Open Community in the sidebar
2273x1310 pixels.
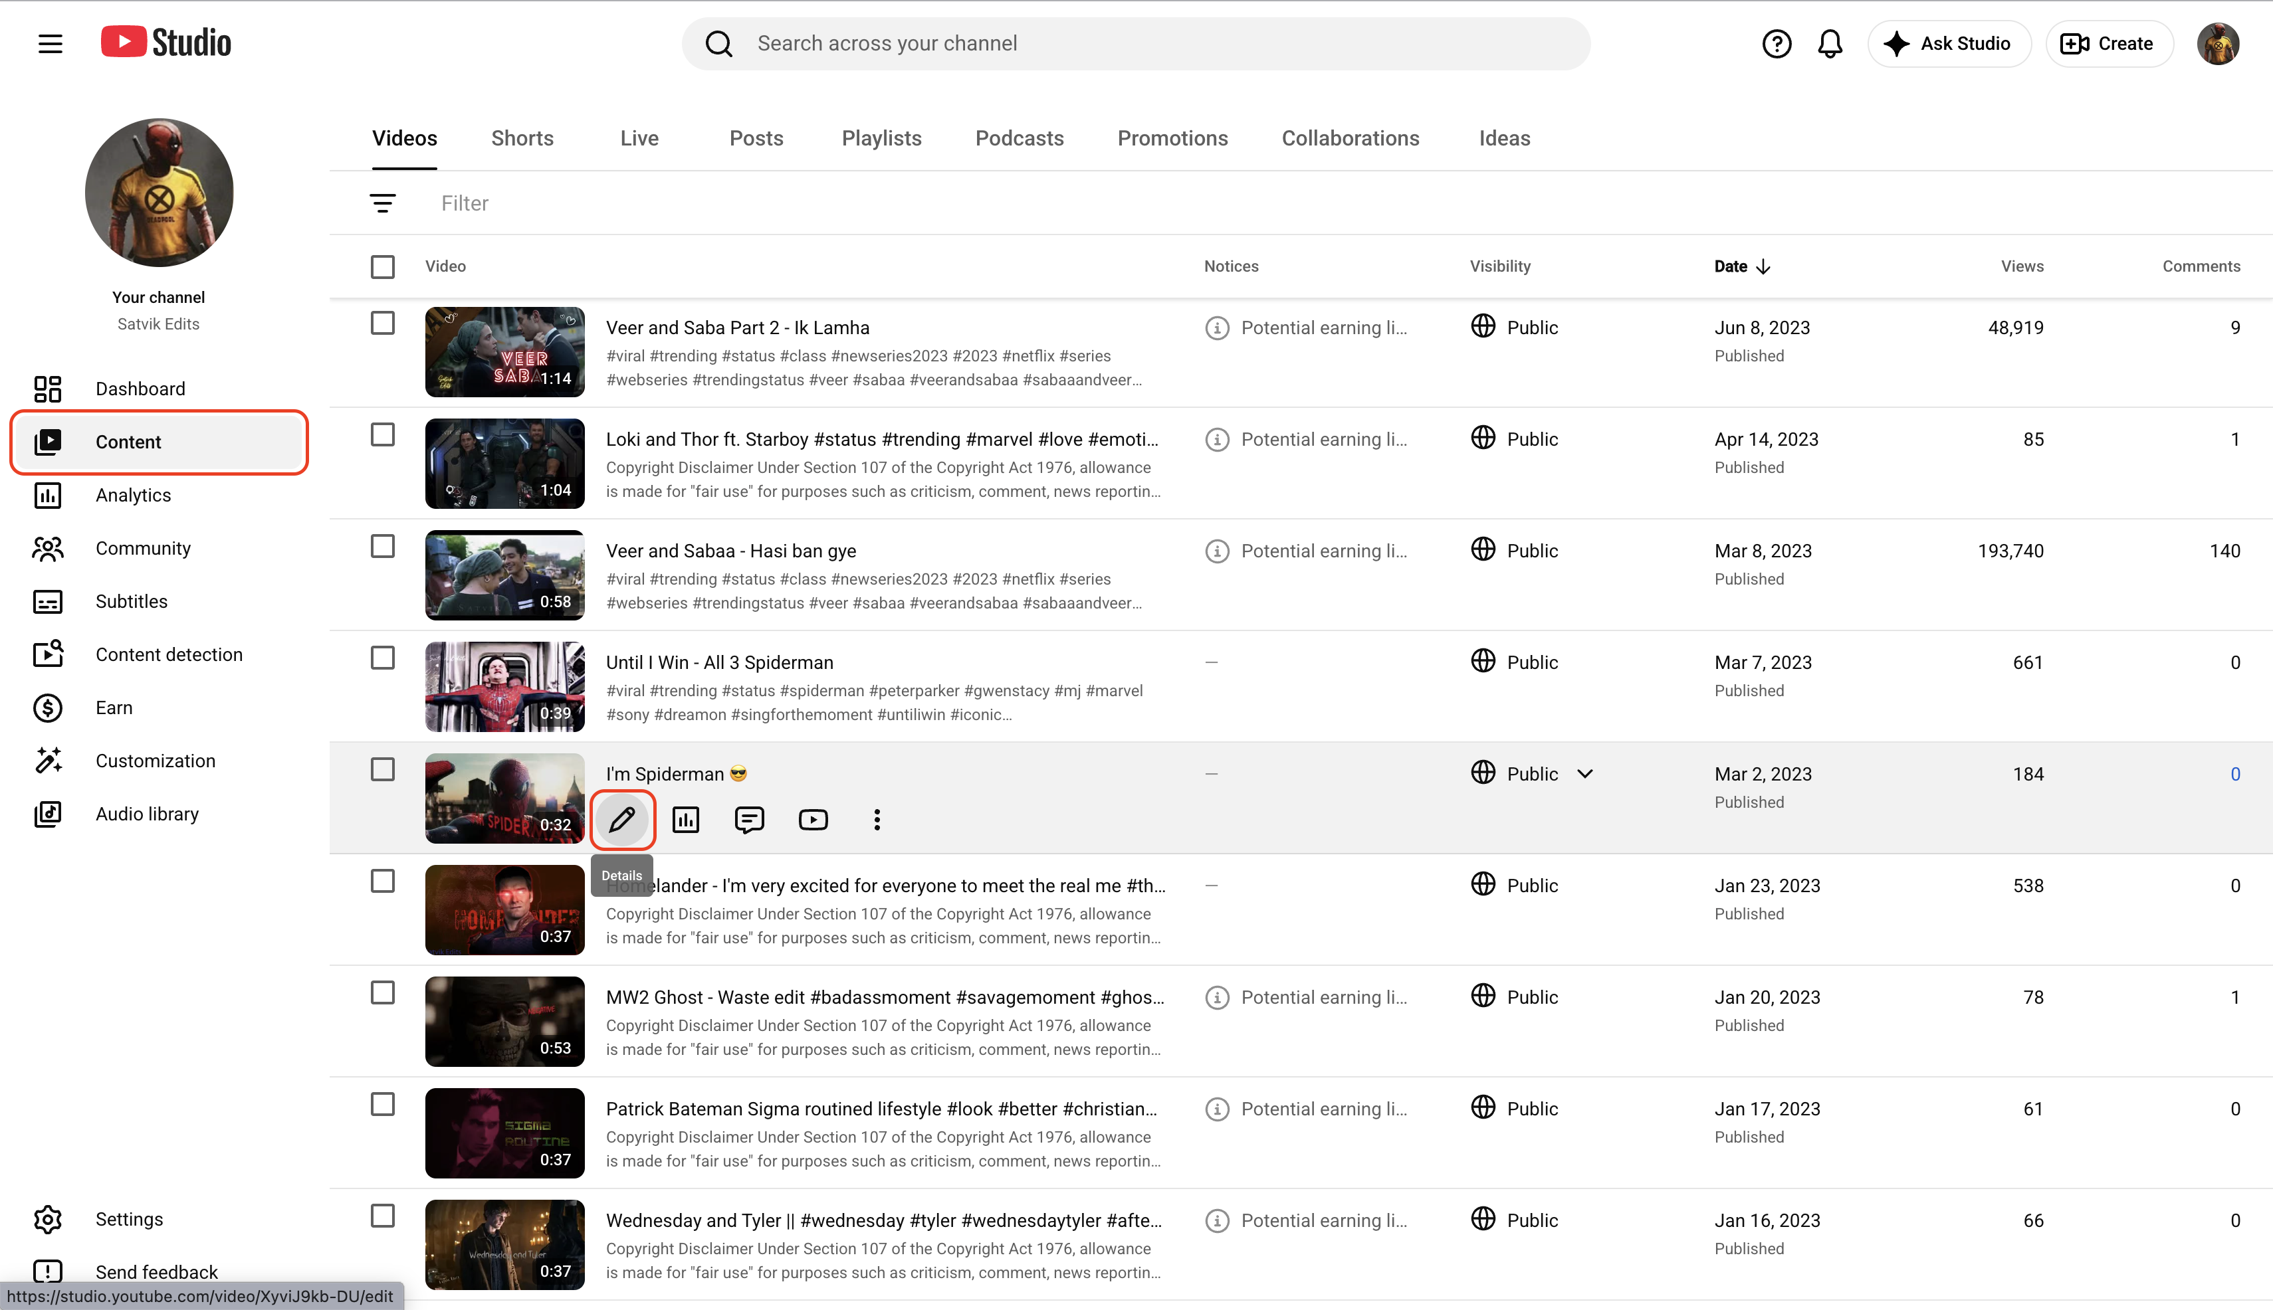tap(158, 548)
